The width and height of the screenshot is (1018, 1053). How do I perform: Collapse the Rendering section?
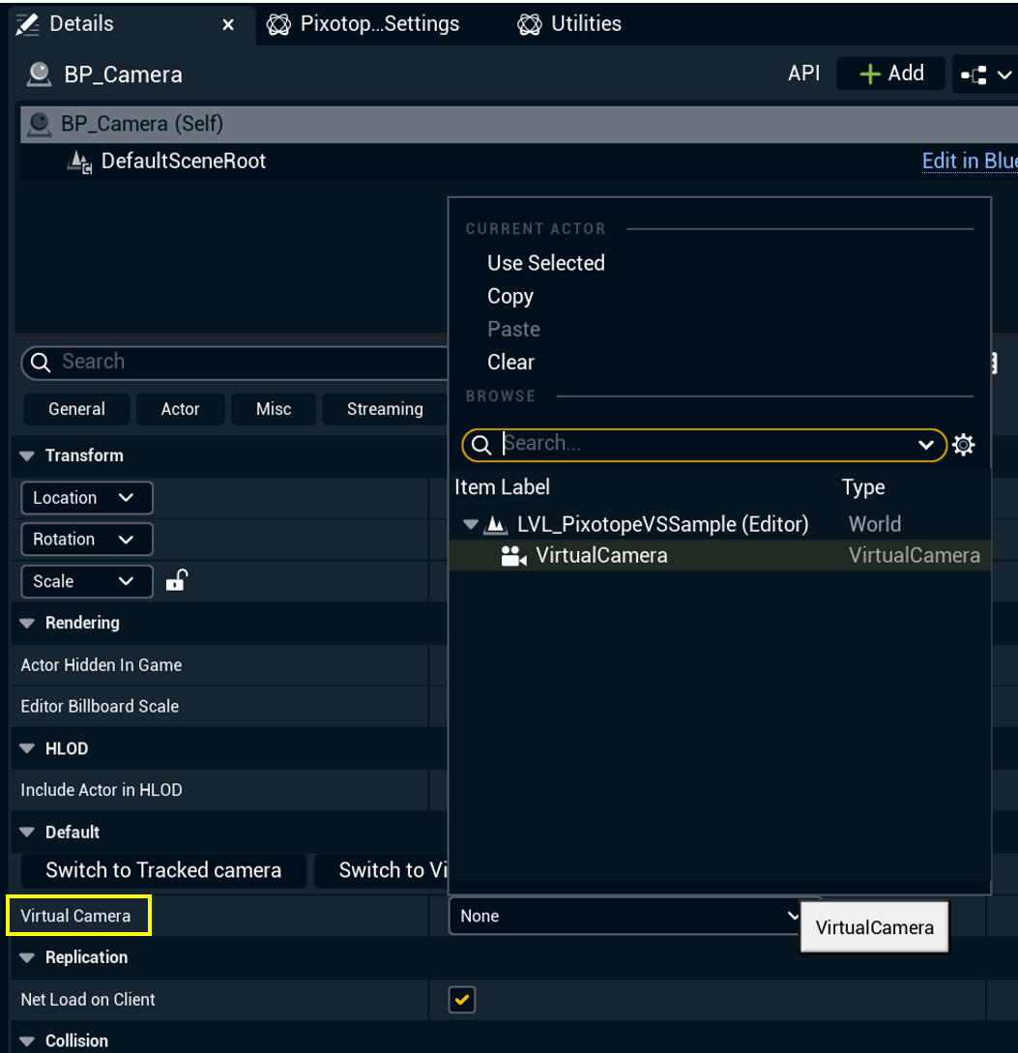tap(27, 624)
